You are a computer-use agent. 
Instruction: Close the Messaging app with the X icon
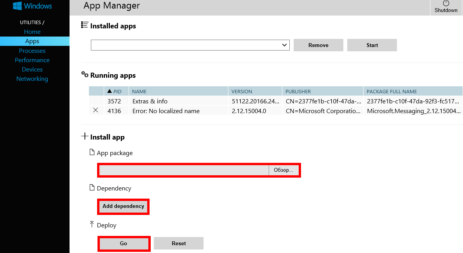click(96, 110)
